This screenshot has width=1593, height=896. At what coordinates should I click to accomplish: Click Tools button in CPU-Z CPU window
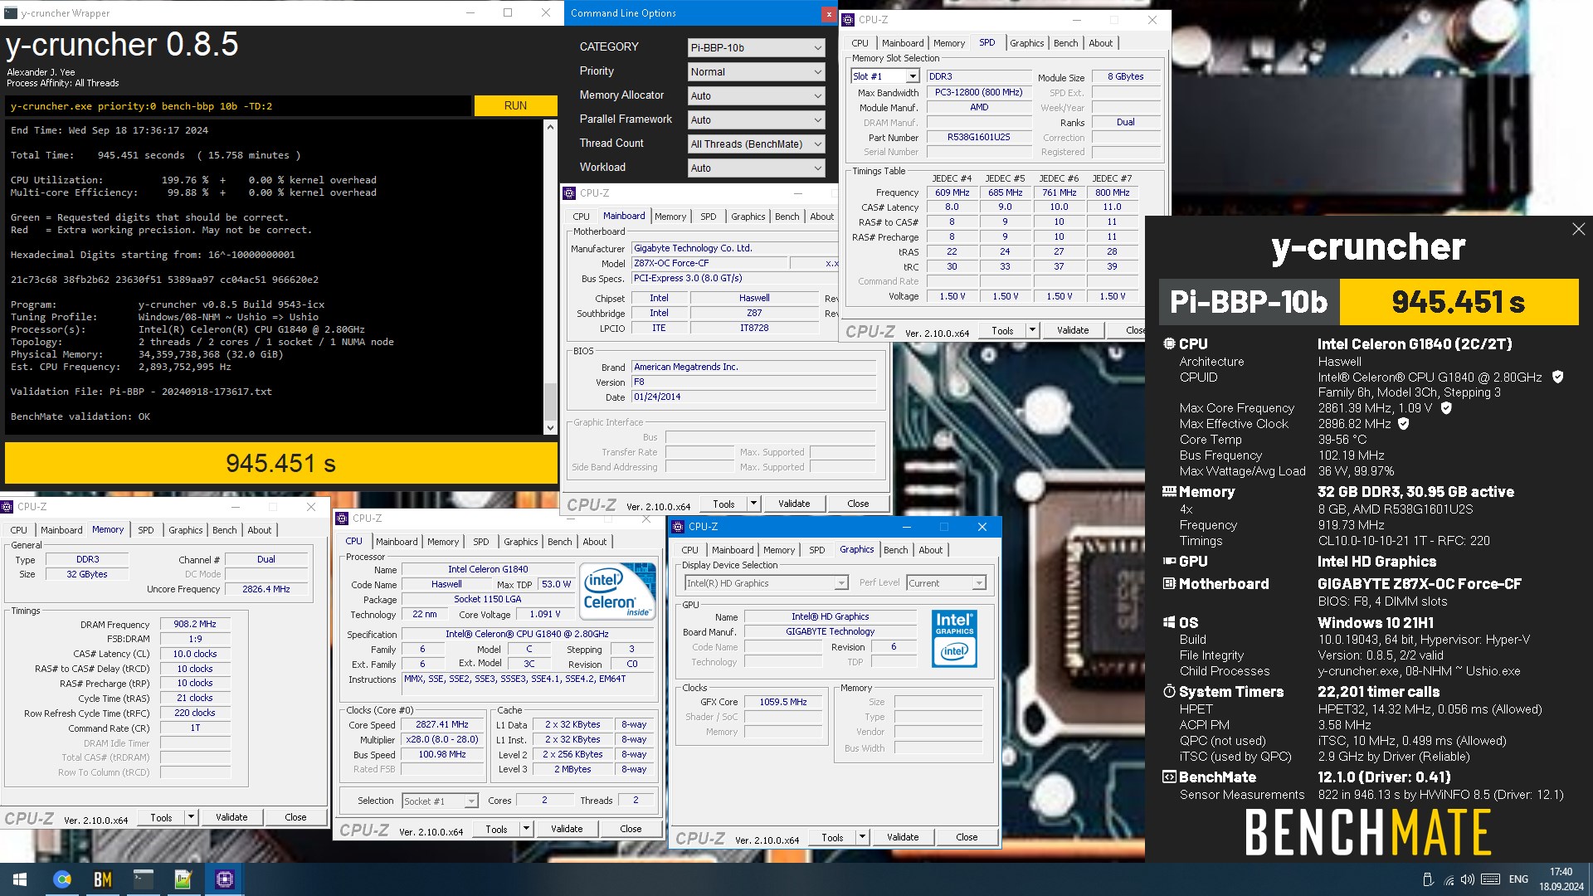point(496,829)
